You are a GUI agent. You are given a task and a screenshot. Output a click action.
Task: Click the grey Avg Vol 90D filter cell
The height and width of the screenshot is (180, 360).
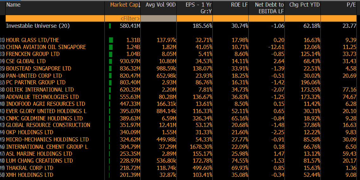tap(158, 19)
